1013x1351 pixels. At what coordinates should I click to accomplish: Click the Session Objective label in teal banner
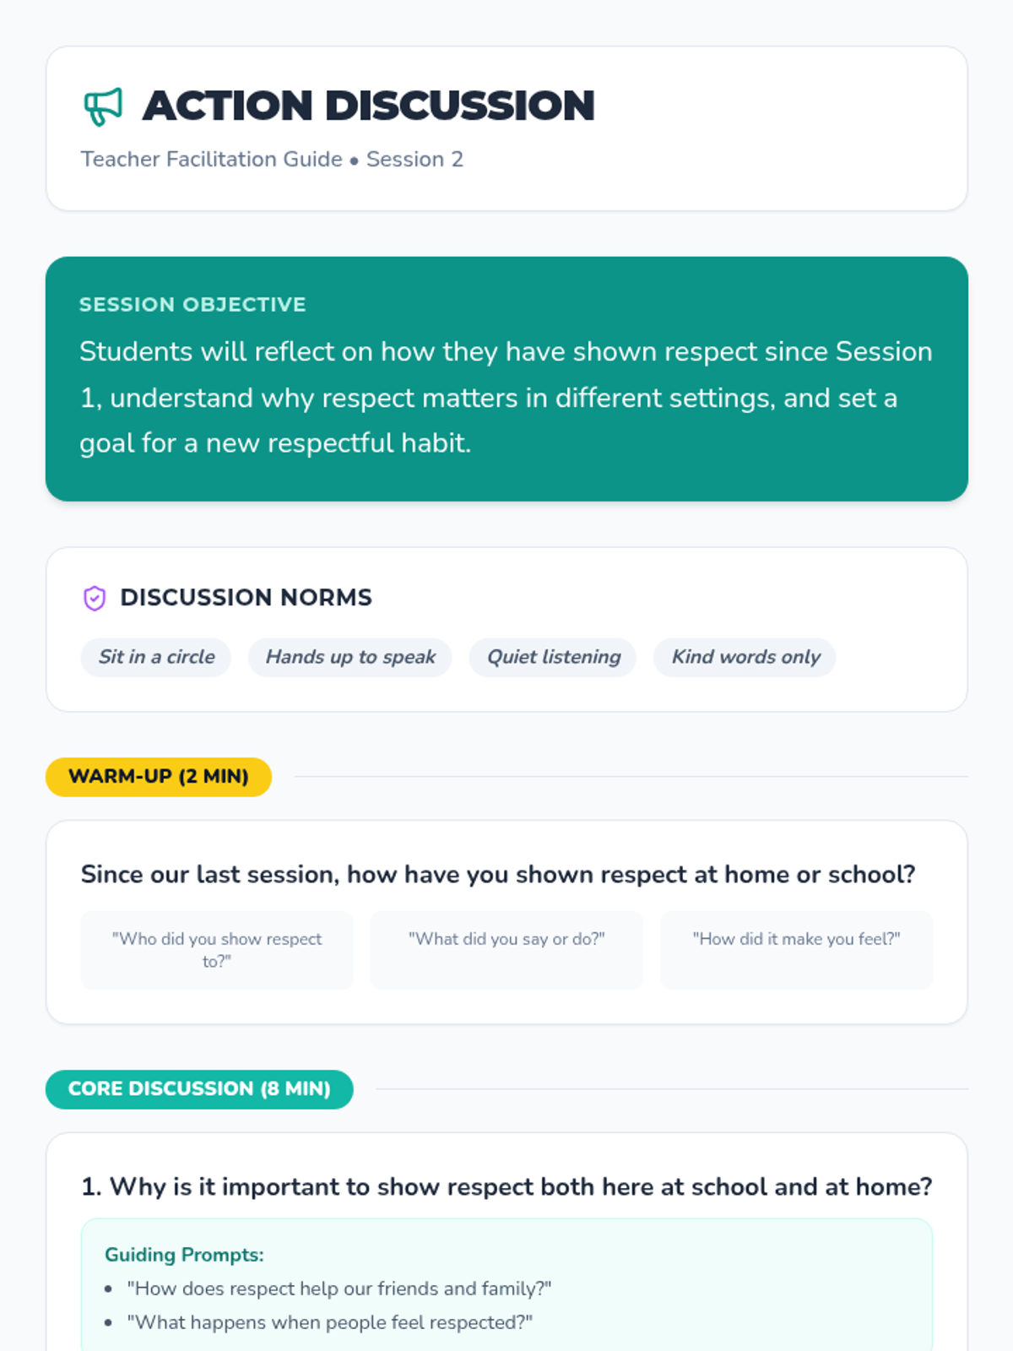pyautogui.click(x=192, y=305)
